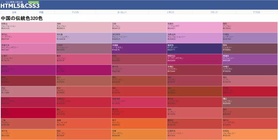The height and width of the screenshot is (140, 278).
Task: Select the ヨーロッパ tab
Action: point(122,12)
